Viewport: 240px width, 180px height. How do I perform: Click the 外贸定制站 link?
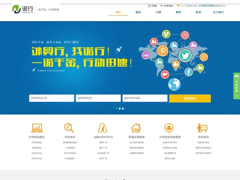(37, 142)
